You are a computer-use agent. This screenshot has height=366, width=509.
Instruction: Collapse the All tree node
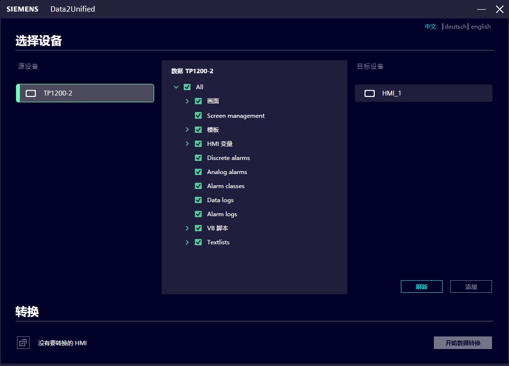point(176,87)
